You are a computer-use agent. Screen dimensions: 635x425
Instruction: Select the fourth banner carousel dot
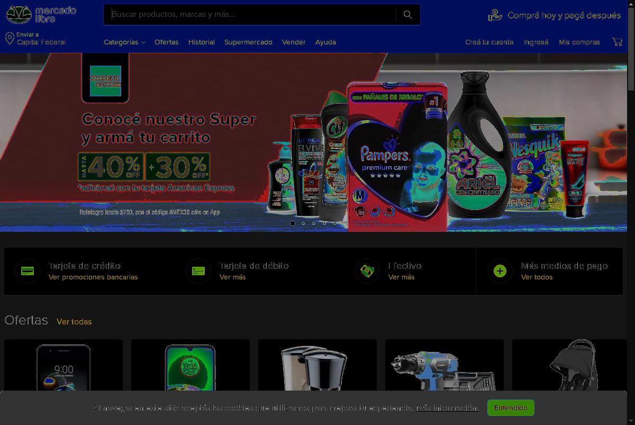(324, 223)
